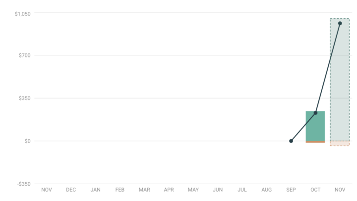Click the dashed orange negative November bar
The height and width of the screenshot is (201, 357).
coord(340,144)
